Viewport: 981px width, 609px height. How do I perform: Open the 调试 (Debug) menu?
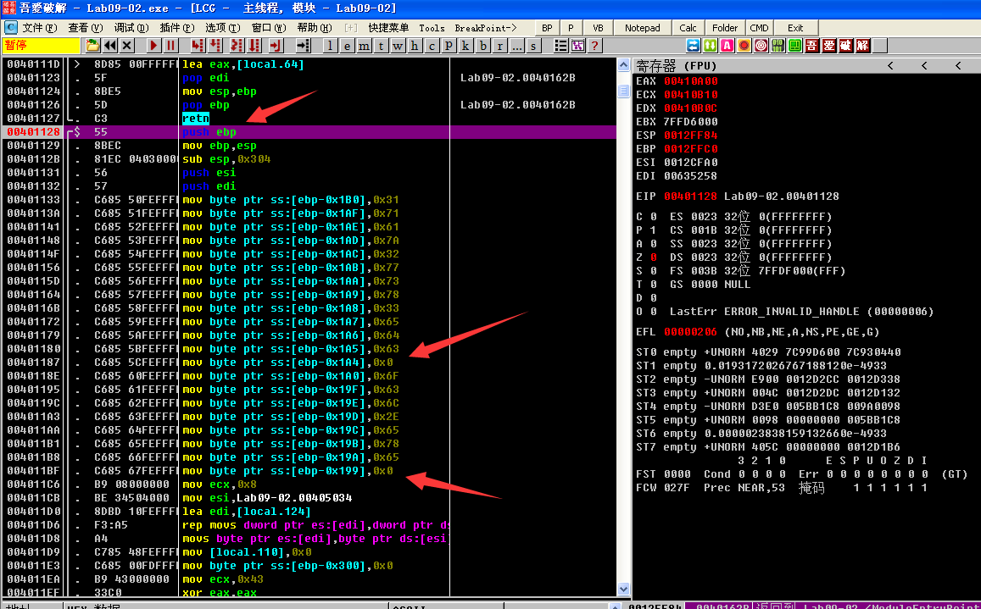[x=131, y=27]
